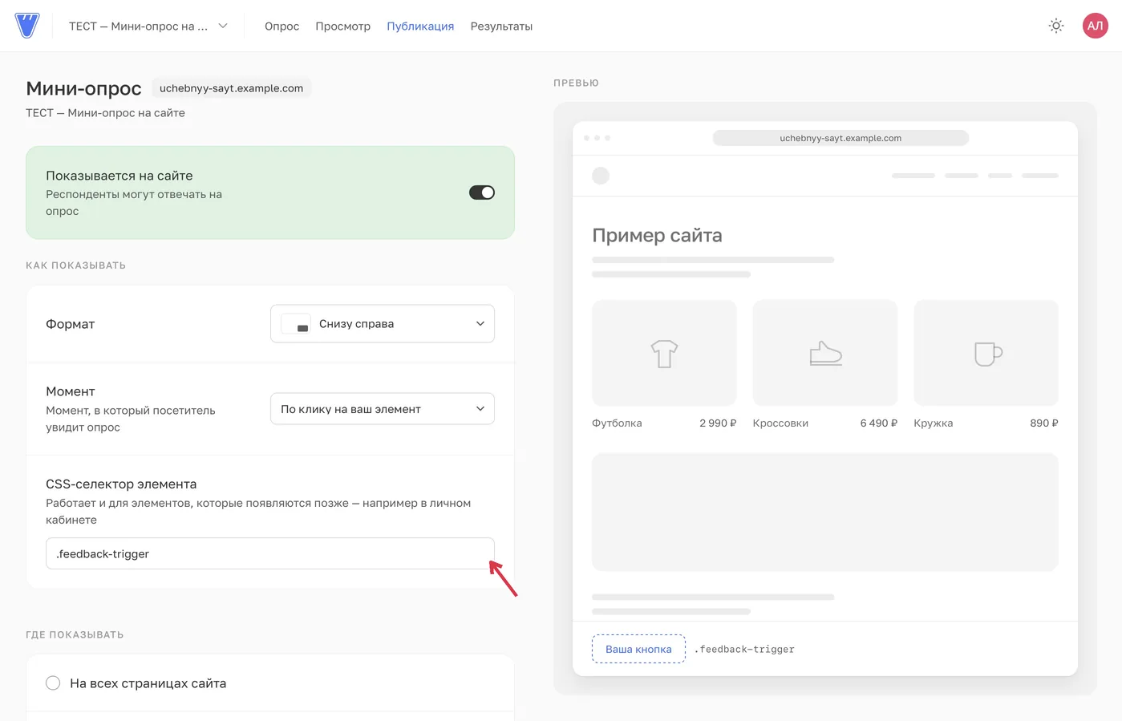Click the '.feedback-trigger' label in preview
1122x721 pixels.
point(744,650)
